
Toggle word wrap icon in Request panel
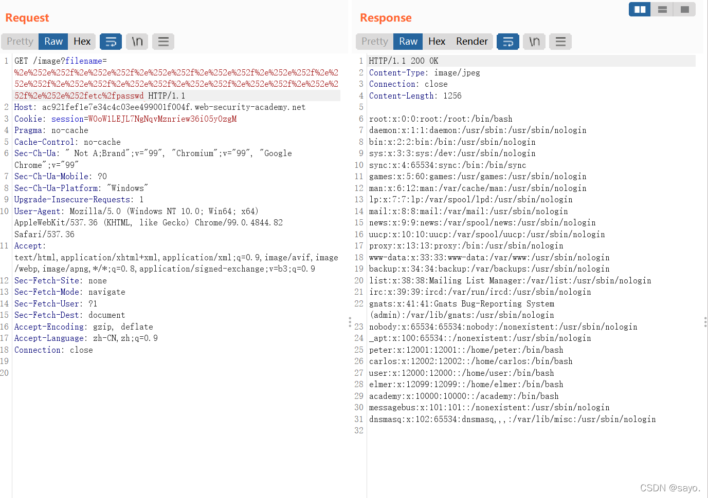point(111,42)
